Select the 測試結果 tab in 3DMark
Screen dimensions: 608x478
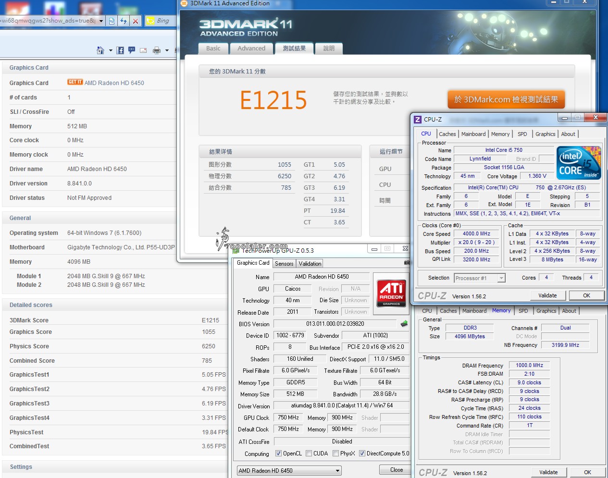point(294,49)
